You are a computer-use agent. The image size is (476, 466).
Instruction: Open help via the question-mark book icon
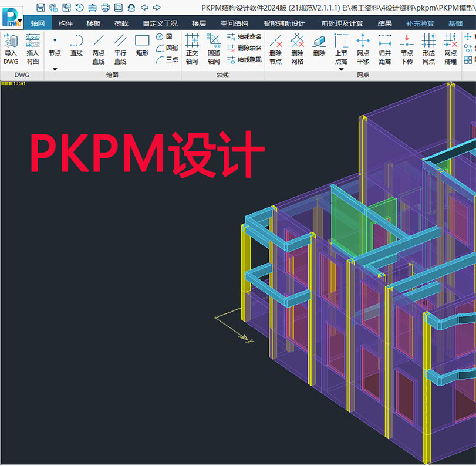point(119,7)
